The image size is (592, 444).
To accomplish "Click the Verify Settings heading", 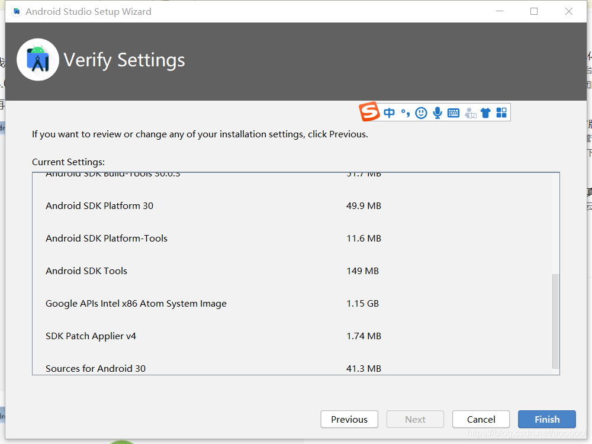I will pyautogui.click(x=124, y=60).
